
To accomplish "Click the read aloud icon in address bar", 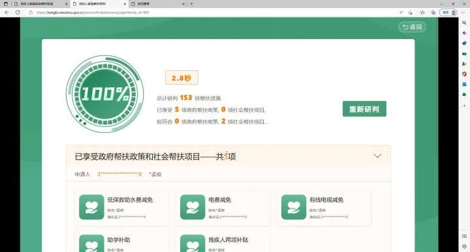I will [401, 12].
